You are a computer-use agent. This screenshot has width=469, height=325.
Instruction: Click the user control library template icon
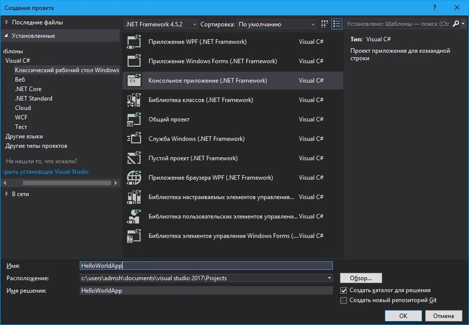(x=134, y=217)
